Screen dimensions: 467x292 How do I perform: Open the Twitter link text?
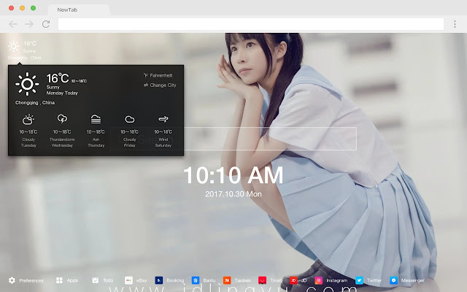click(x=374, y=280)
